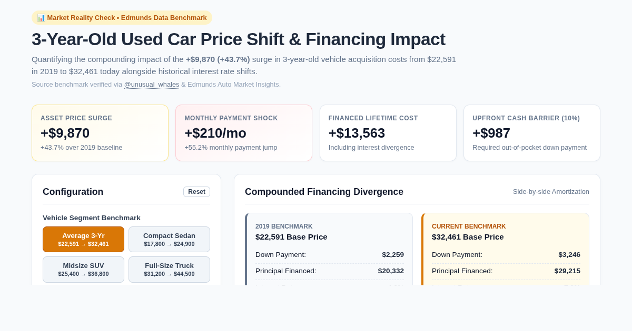632x331 pixels.
Task: Click the +$9,870 asset price value
Action: [65, 133]
